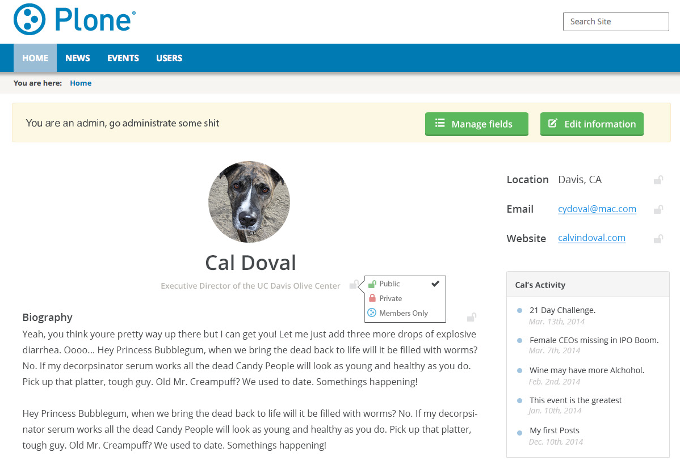Click the list icon on Manage fields

coord(440,123)
